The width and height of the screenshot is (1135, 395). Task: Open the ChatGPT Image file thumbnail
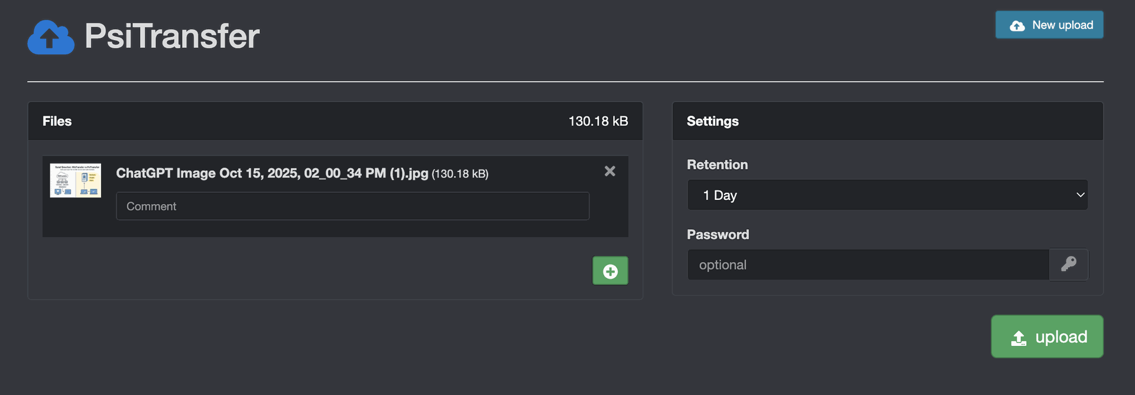(x=76, y=180)
